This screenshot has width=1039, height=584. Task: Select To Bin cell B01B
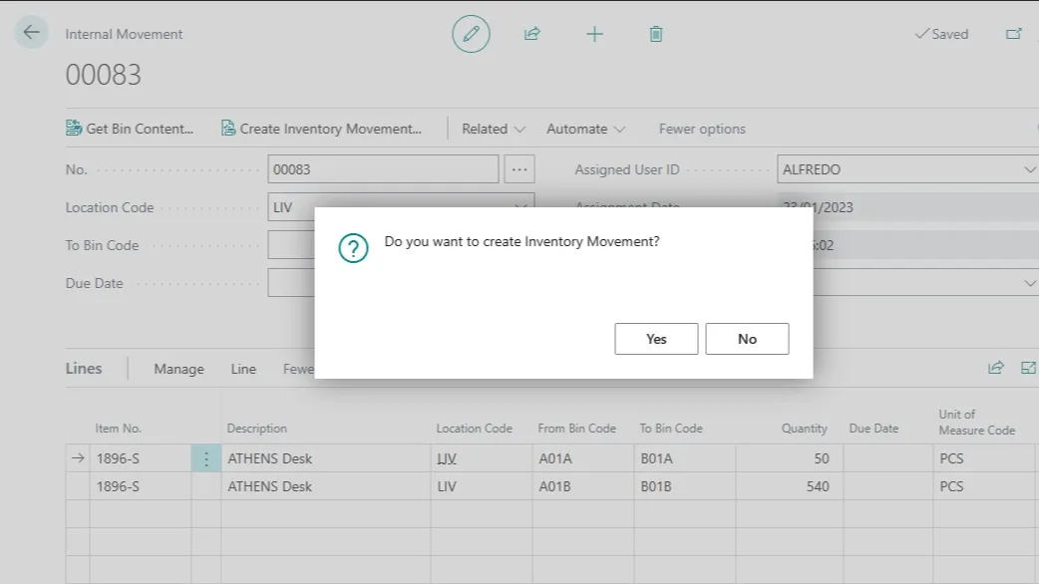684,486
